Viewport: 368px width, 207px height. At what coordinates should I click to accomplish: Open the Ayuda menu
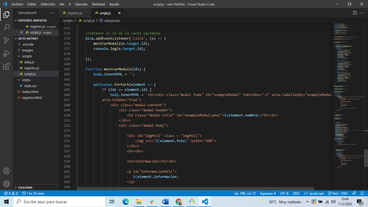[x=114, y=4]
